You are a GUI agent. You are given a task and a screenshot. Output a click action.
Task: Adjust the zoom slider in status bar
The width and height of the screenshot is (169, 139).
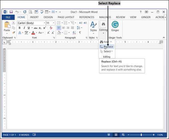(x=141, y=135)
